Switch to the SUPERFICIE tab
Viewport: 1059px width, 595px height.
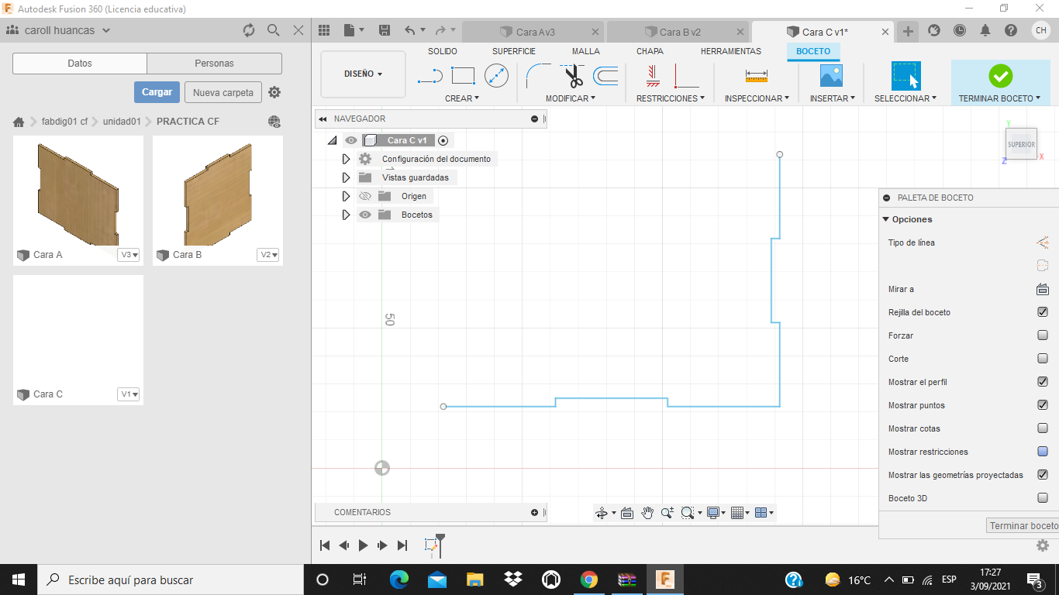tap(514, 51)
